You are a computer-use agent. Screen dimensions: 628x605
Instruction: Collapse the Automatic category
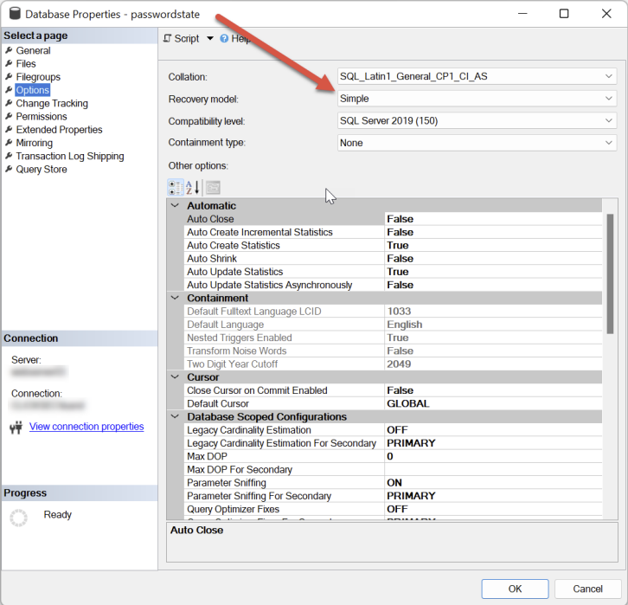click(x=175, y=205)
